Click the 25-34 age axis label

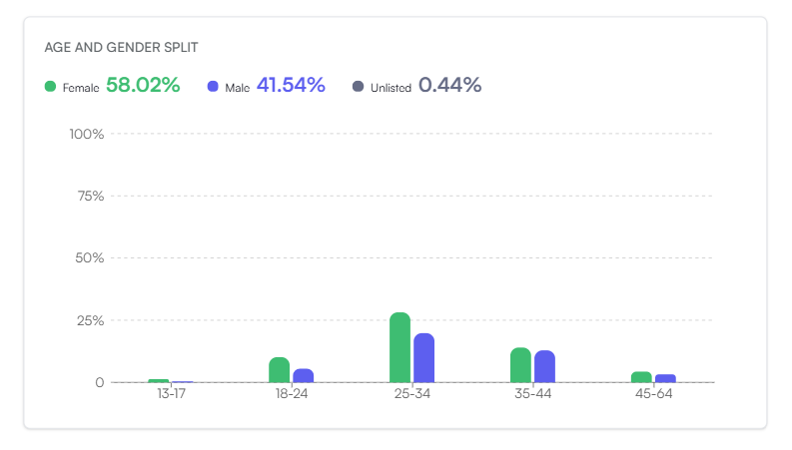412,394
